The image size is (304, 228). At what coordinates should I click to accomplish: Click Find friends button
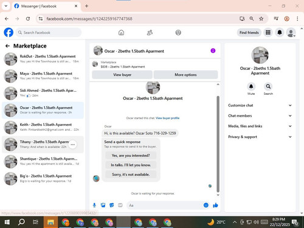click(249, 32)
